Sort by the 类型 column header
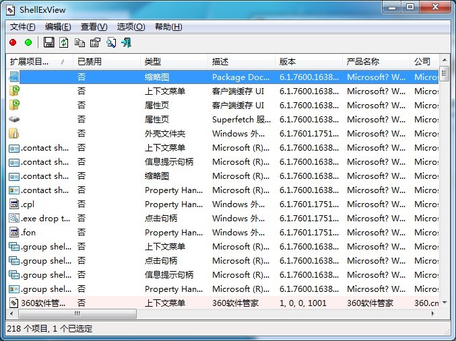Image resolution: width=456 pixels, height=341 pixels. pos(174,61)
